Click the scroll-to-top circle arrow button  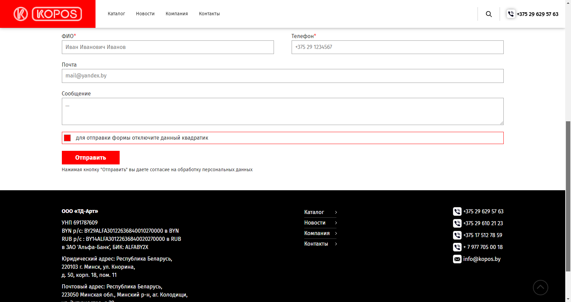[540, 287]
